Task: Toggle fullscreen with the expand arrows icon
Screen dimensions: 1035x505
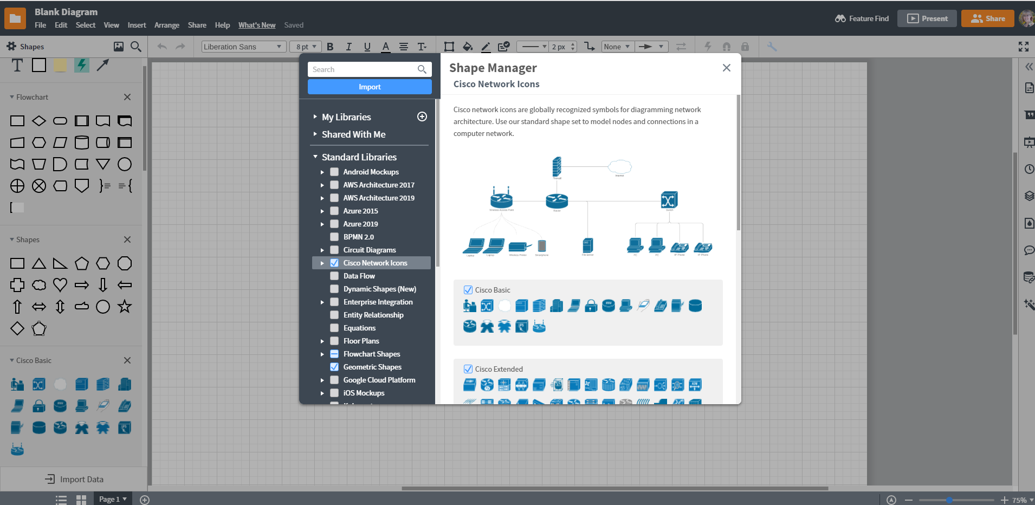Action: [1024, 47]
